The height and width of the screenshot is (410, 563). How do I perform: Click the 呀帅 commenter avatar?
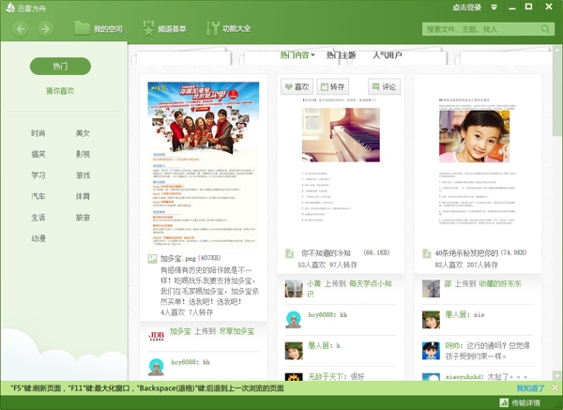[431, 351]
